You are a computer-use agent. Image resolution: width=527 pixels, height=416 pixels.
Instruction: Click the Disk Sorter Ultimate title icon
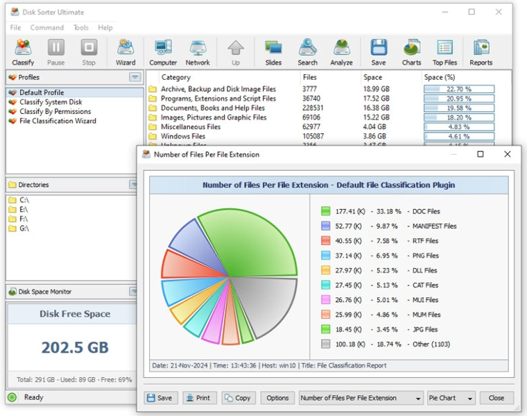click(15, 12)
